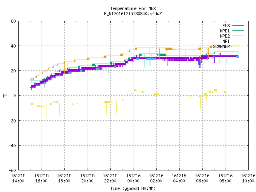
Task: Click the NPI legend label
Action: click(226, 41)
